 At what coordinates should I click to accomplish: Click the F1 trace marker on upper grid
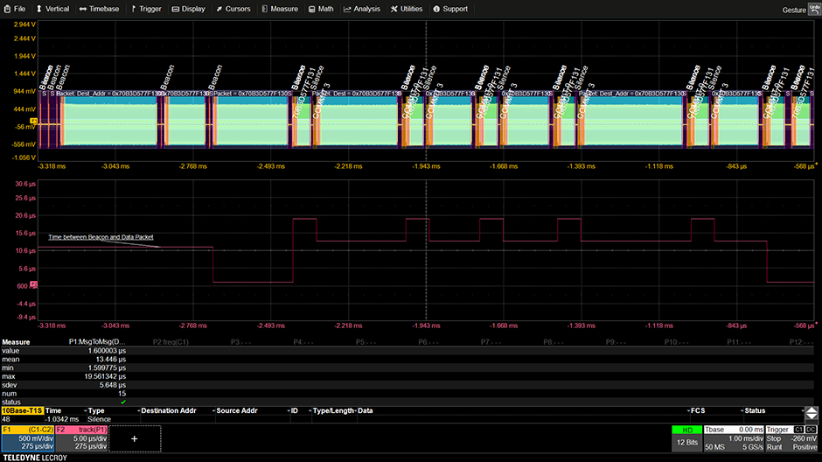[34, 121]
